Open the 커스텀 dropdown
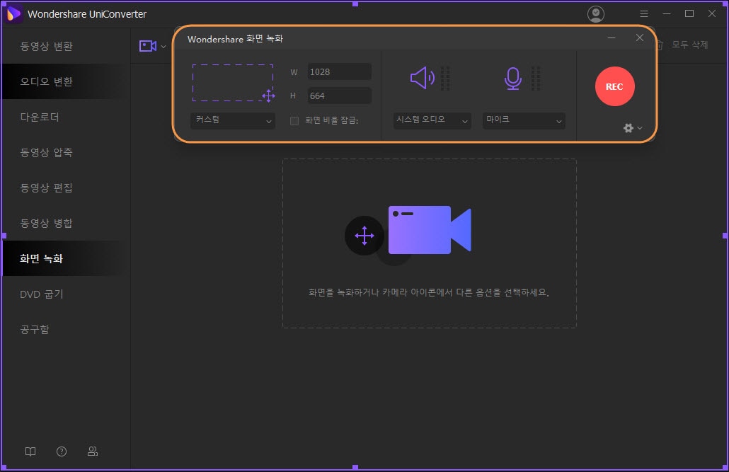The image size is (729, 472). [x=233, y=120]
